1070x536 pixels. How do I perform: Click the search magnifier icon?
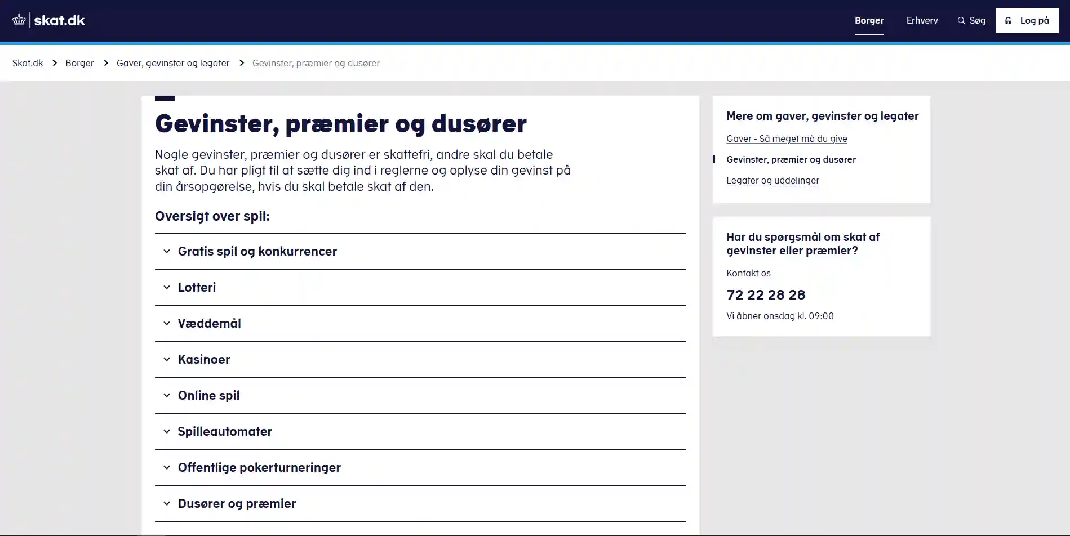961,20
